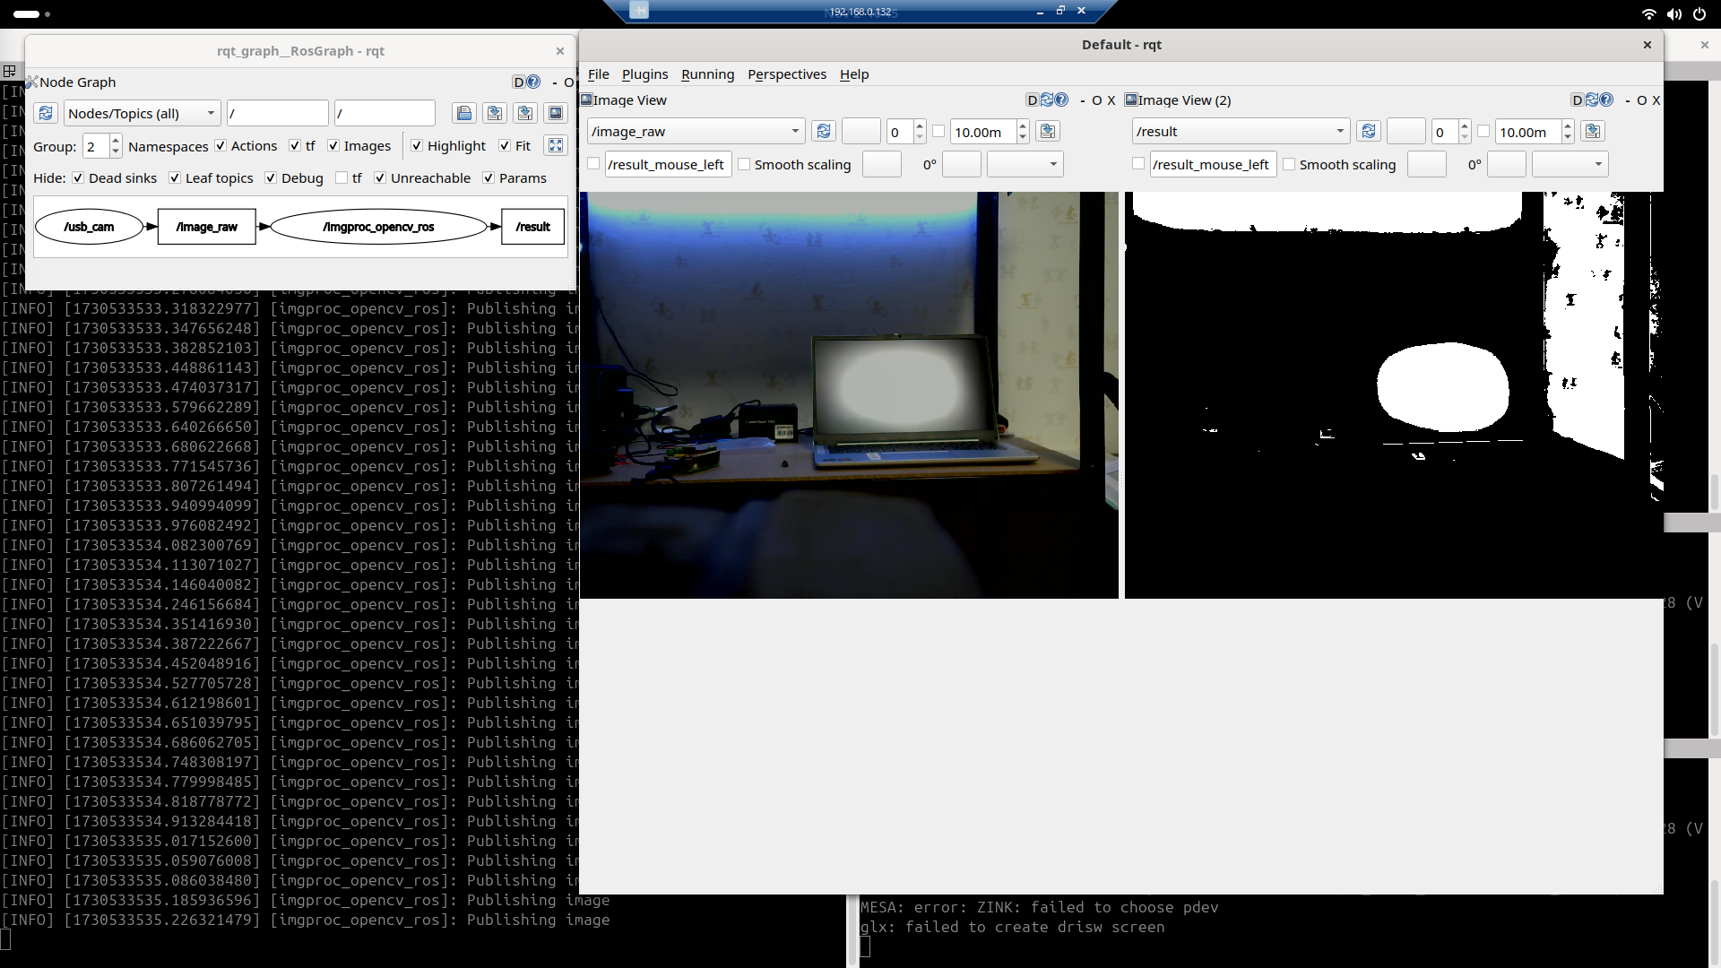The width and height of the screenshot is (1721, 968).
Task: Open the Perspectives menu
Action: pos(787,74)
